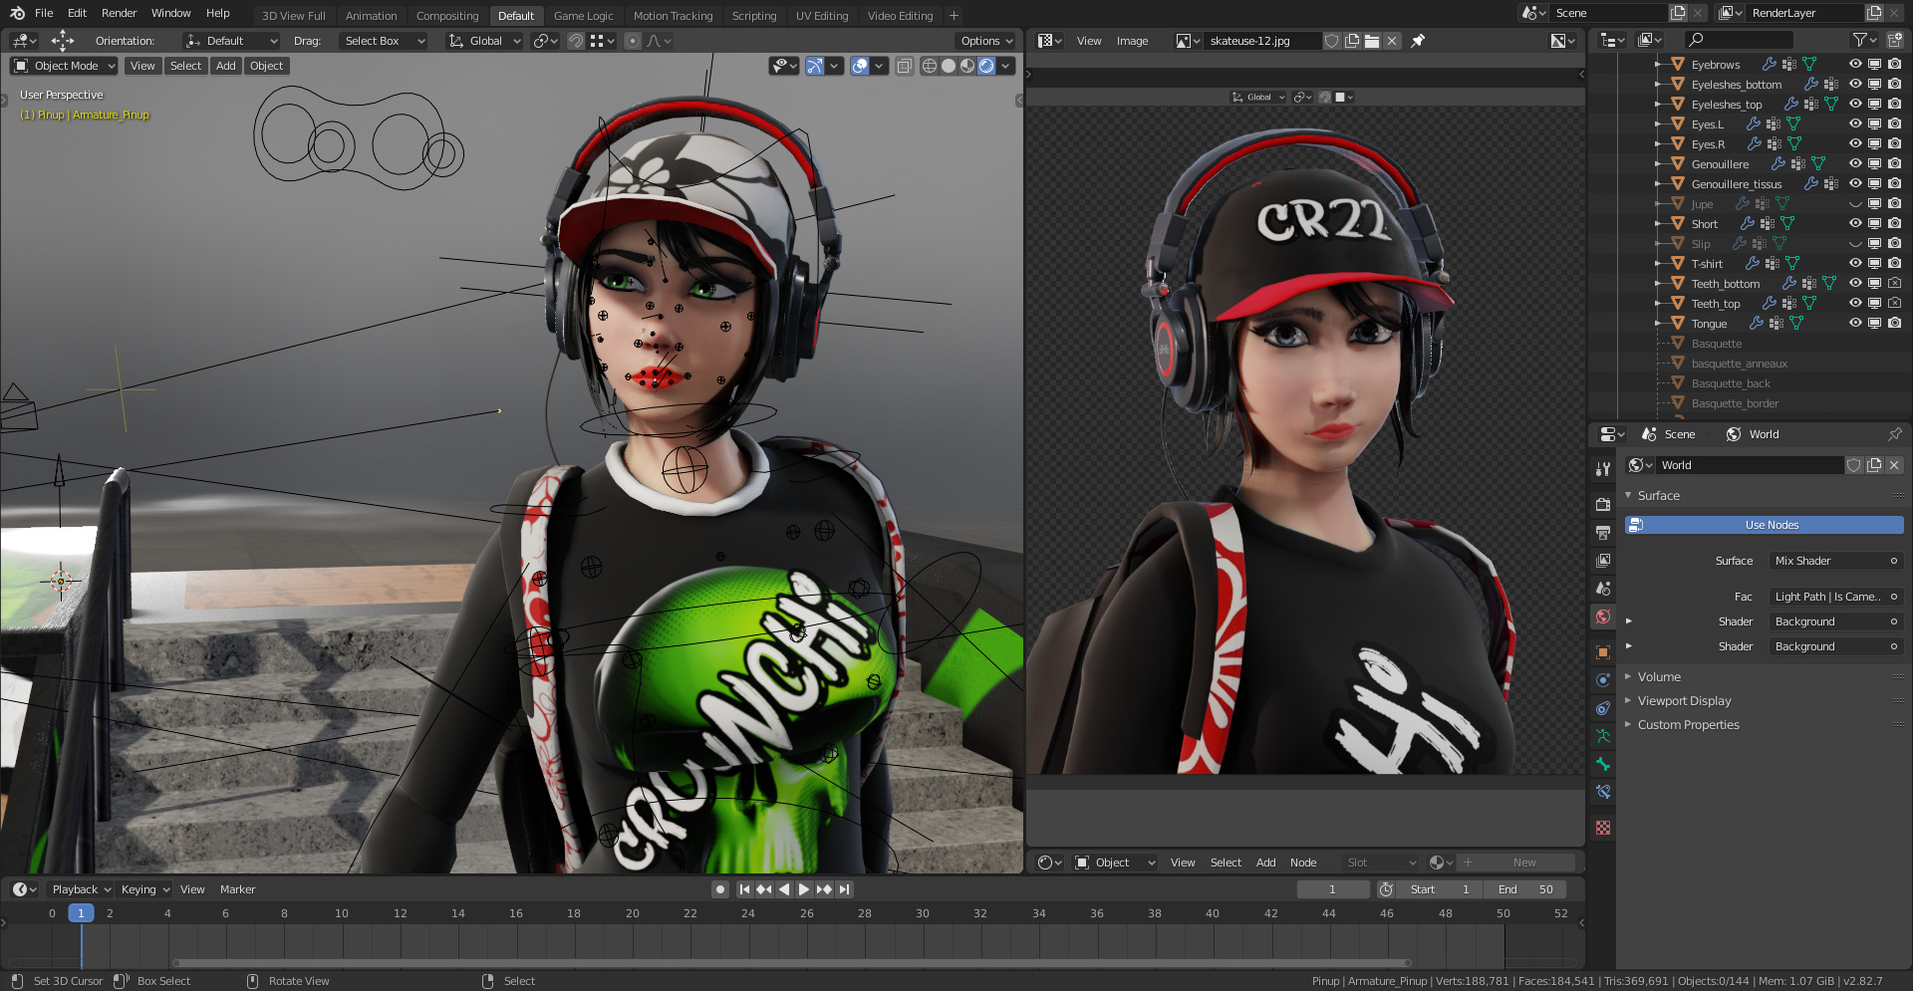
Task: Select solid viewport shading
Action: (949, 66)
